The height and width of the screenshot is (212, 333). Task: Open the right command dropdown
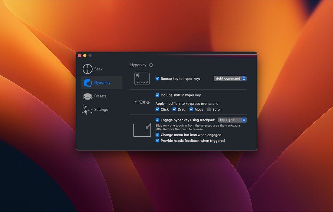click(x=230, y=78)
